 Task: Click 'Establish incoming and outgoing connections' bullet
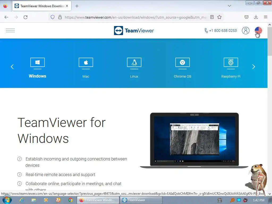76,162
